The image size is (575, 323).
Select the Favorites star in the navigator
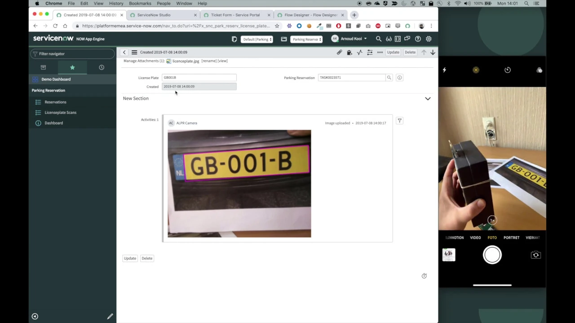tap(72, 67)
